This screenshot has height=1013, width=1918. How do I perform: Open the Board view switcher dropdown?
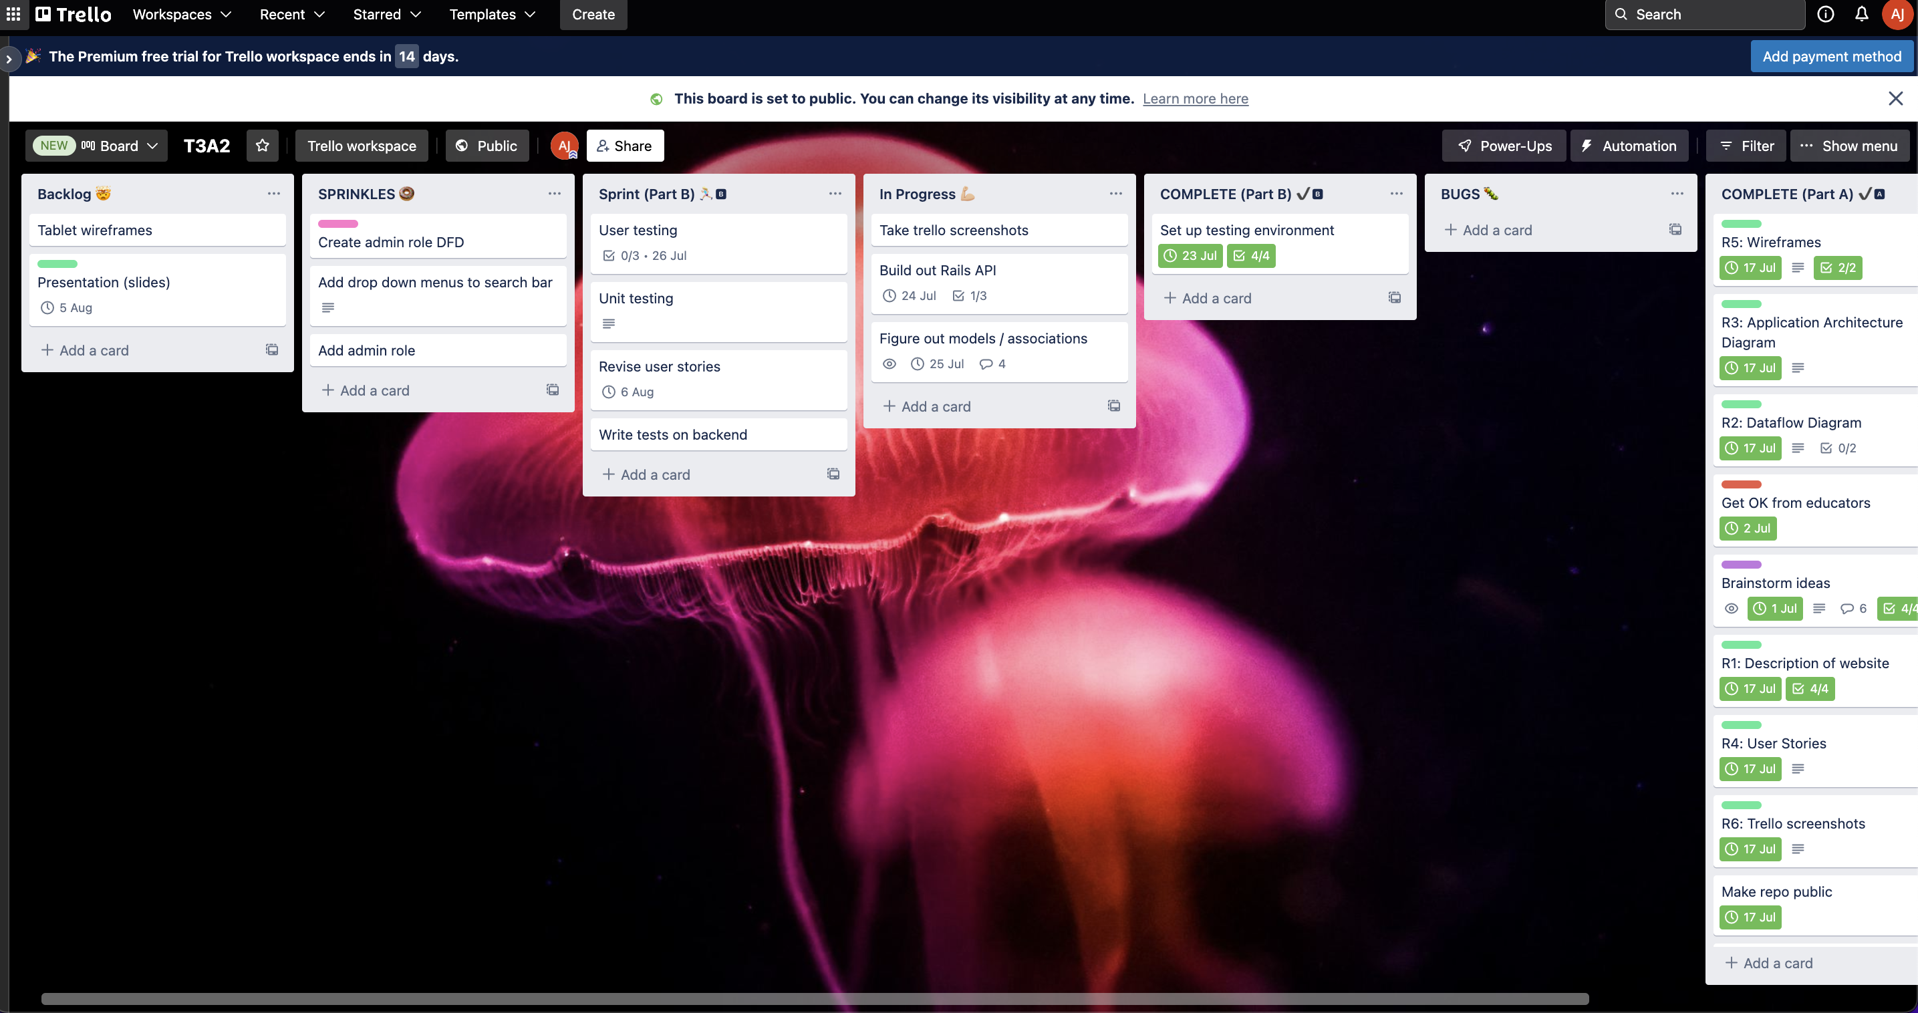119,146
